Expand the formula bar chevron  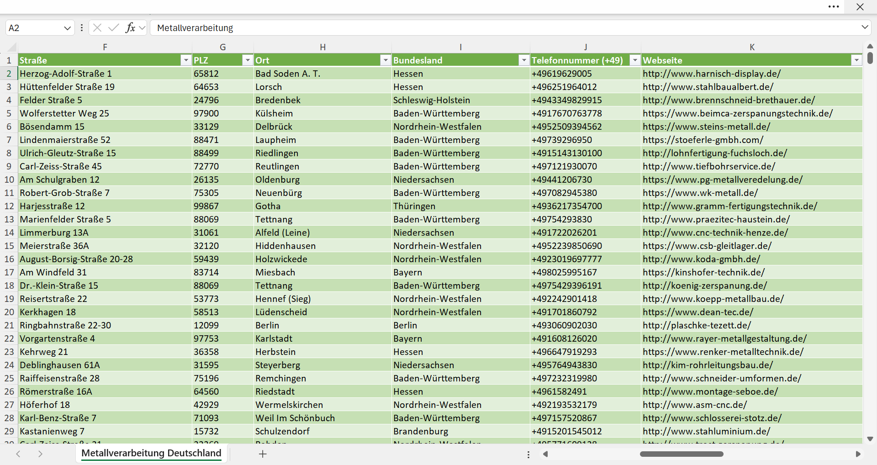pyautogui.click(x=865, y=27)
